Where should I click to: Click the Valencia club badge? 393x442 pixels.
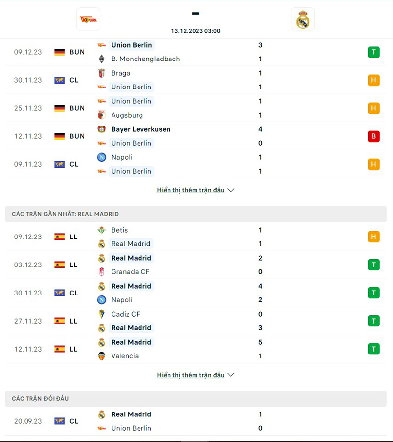click(102, 355)
